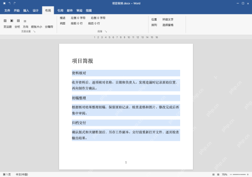252x177 pixels.
Task: Click the 左侧 0 字符 indent field
Action: 78,18
